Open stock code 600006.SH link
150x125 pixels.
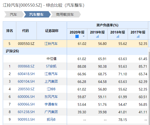[26, 97]
